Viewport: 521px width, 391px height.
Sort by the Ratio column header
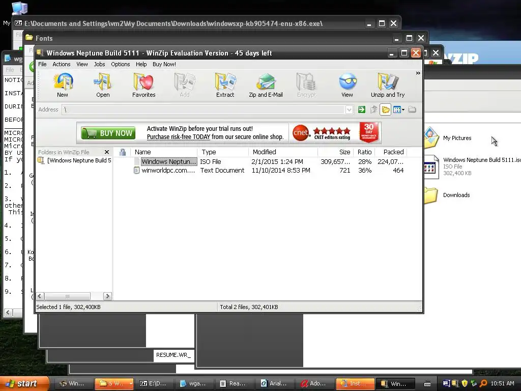pyautogui.click(x=364, y=152)
